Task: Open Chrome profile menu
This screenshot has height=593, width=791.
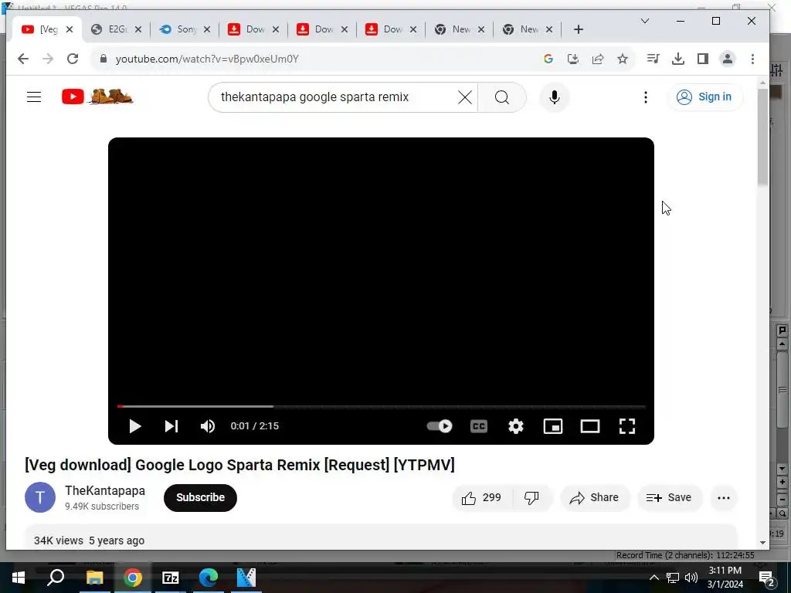Action: click(728, 59)
